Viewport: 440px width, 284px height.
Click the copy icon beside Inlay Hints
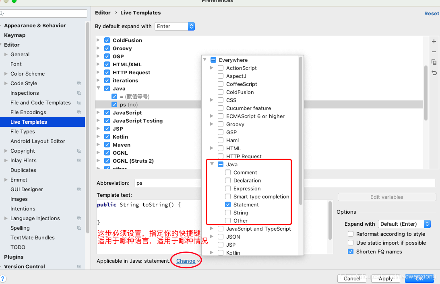tap(79, 161)
